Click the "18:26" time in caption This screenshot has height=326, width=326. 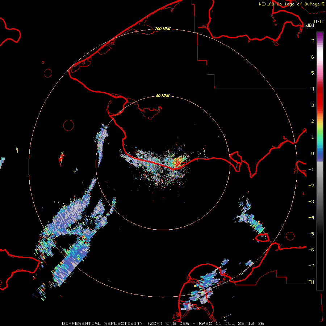pyautogui.click(x=256, y=323)
